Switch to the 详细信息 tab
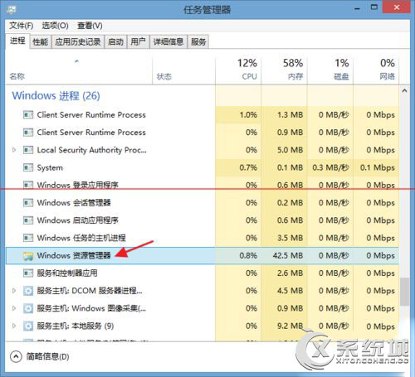Image resolution: width=415 pixels, height=377 pixels. coord(168,41)
